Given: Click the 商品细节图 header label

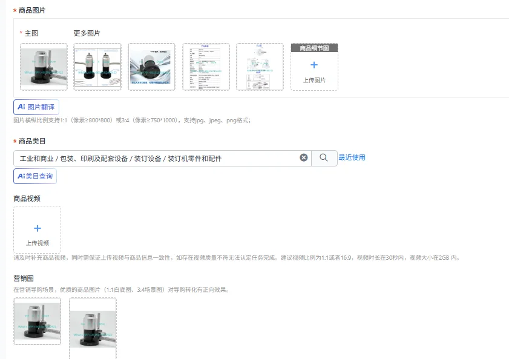Looking at the screenshot, I should (x=314, y=48).
